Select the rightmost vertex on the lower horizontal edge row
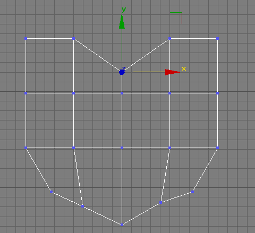255x233 pixels. (x=218, y=148)
